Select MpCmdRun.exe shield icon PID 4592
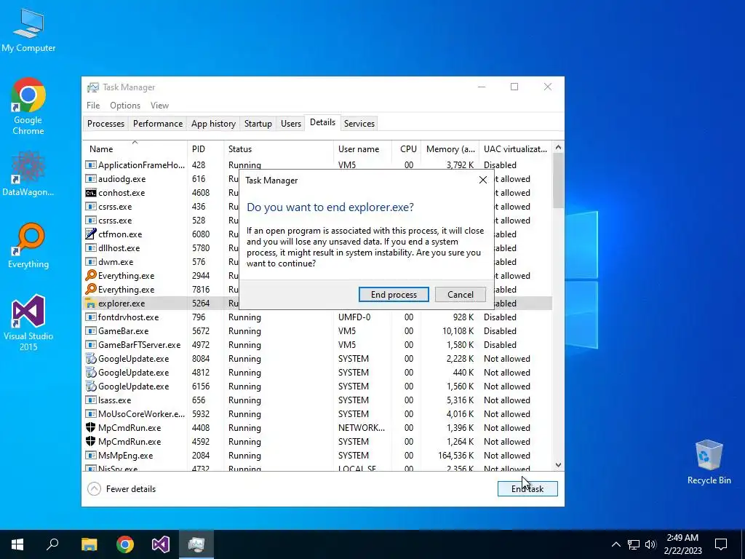Viewport: 745px width, 559px height. [x=91, y=441]
